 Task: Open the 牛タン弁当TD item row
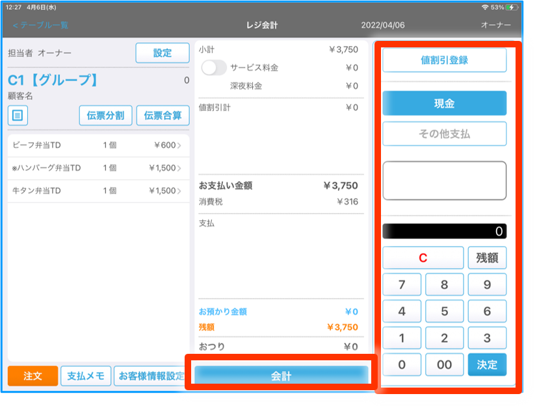(98, 191)
